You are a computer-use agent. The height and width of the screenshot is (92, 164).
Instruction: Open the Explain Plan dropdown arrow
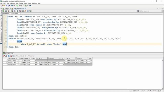[x=10, y=11]
